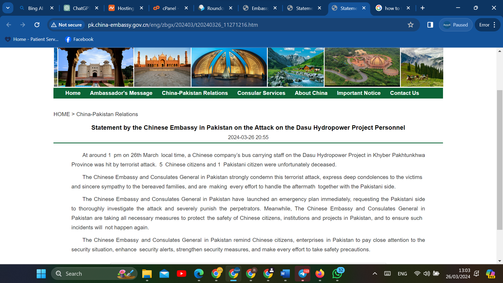Viewport: 503px width, 283px height.
Task: Open Microsoft Word in taskbar
Action: [285, 274]
